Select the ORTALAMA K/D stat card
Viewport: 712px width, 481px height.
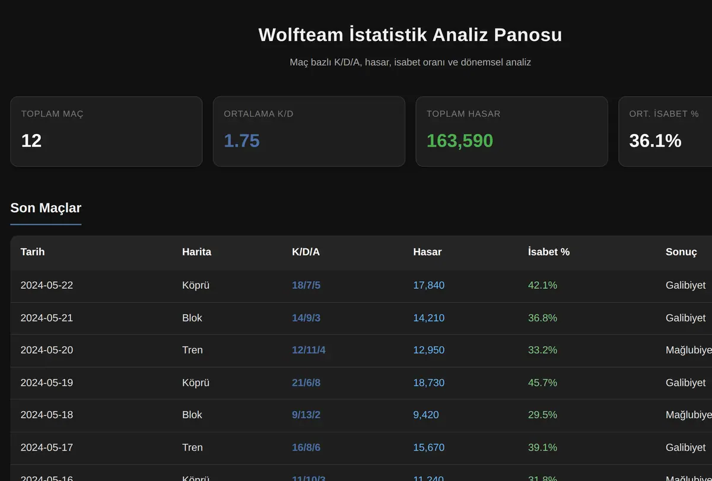point(309,132)
